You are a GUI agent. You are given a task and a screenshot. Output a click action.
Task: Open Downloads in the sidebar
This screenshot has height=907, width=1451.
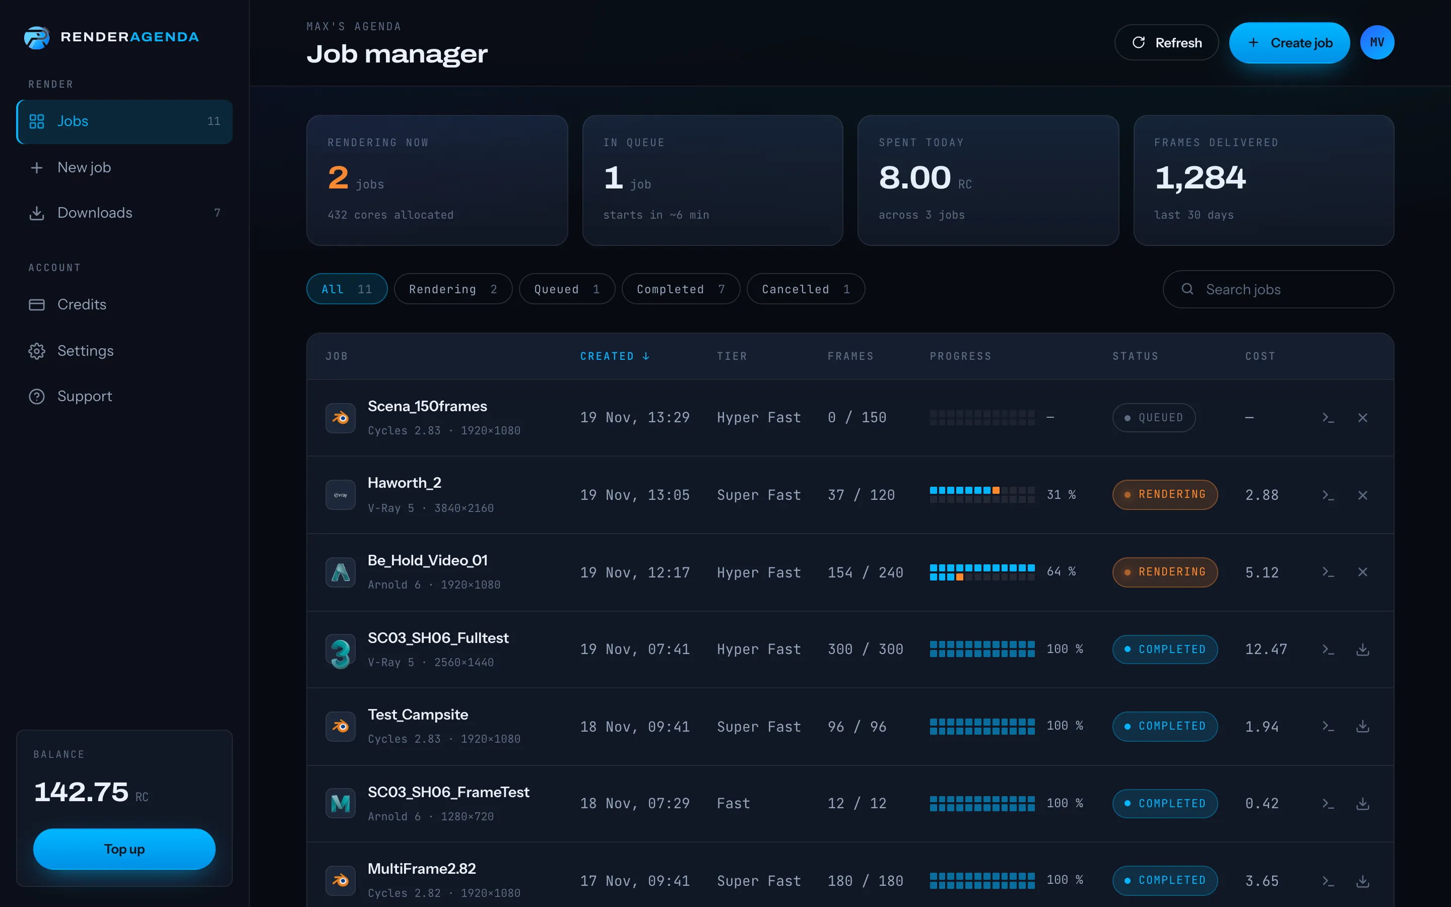point(125,213)
